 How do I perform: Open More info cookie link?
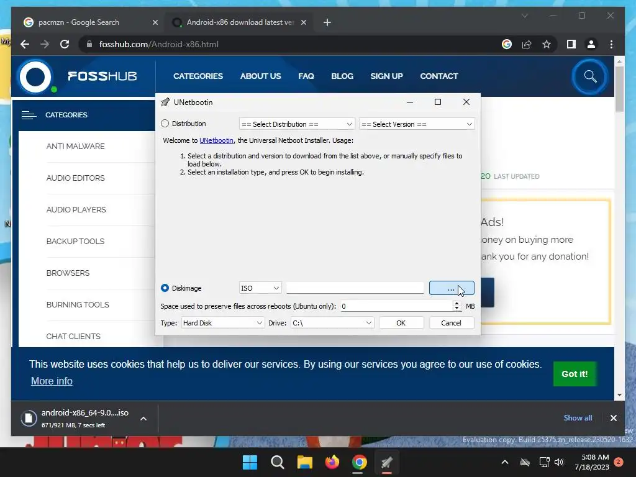[x=52, y=381]
